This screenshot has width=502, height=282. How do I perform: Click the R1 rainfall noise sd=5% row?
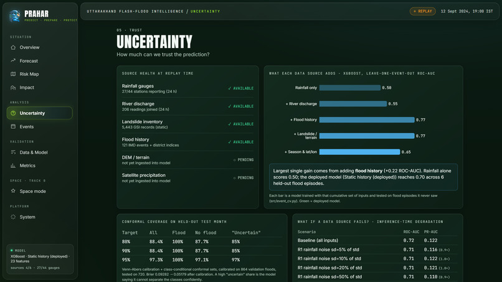pyautogui.click(x=377, y=250)
